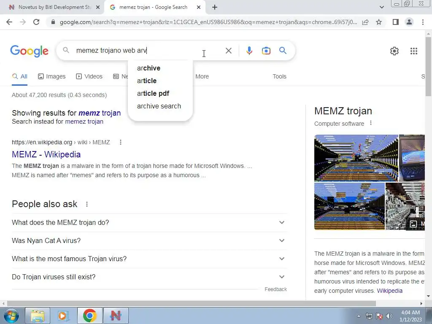Image resolution: width=432 pixels, height=324 pixels.
Task: Expand "What does the MEMZ trojan do?"
Action: coord(149,223)
